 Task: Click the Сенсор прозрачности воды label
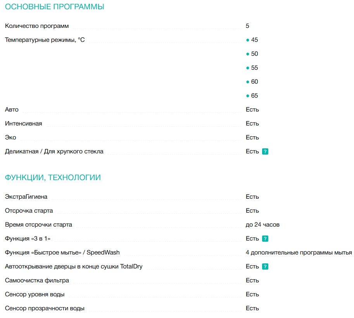45,308
